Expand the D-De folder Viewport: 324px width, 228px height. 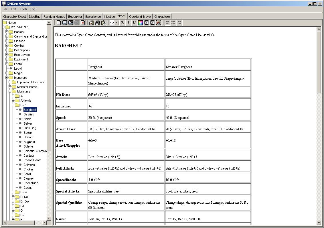point(13,192)
